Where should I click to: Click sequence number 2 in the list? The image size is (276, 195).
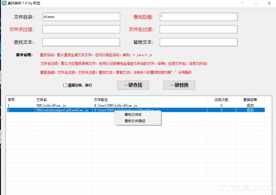[x=8, y=110]
